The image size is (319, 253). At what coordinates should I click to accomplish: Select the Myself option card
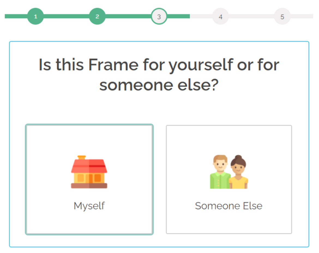[89, 141]
